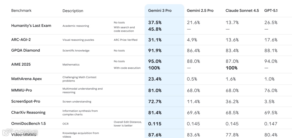Click the Description column heading
The height and width of the screenshot is (138, 292).
pos(73,11)
